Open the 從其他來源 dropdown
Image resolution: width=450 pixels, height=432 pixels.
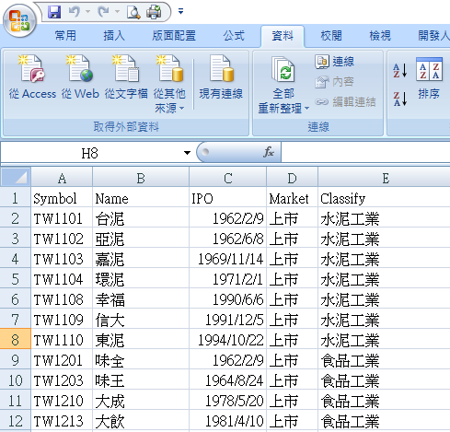(169, 84)
